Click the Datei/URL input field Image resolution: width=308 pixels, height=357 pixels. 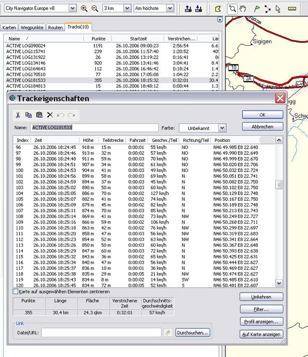coord(102,332)
